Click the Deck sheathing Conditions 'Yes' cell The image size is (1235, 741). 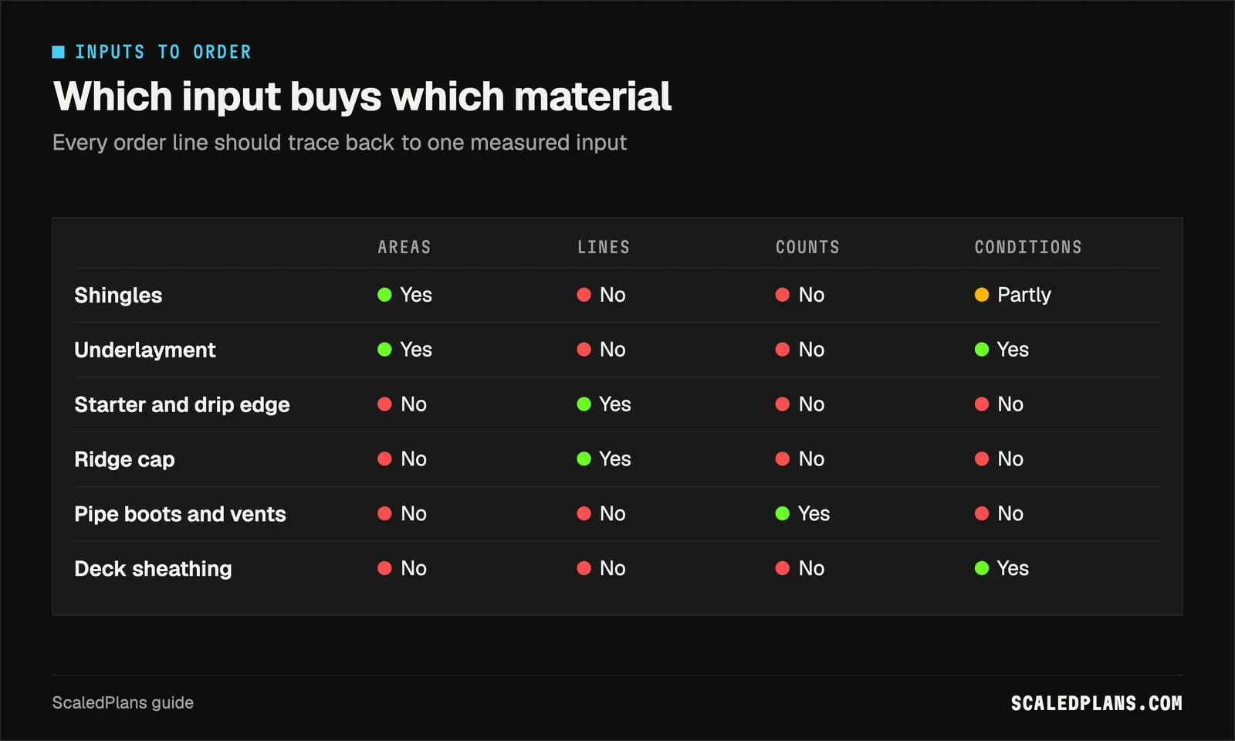pos(1002,569)
